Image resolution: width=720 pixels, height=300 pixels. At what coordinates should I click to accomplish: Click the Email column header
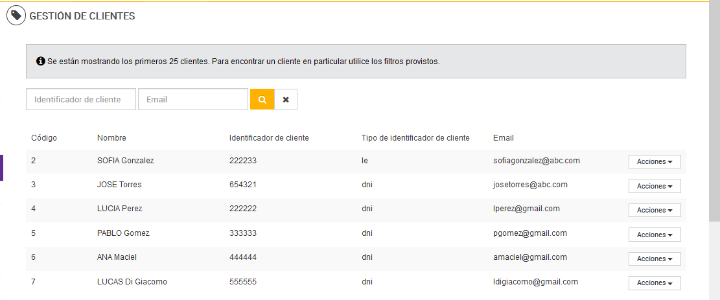[x=503, y=138]
